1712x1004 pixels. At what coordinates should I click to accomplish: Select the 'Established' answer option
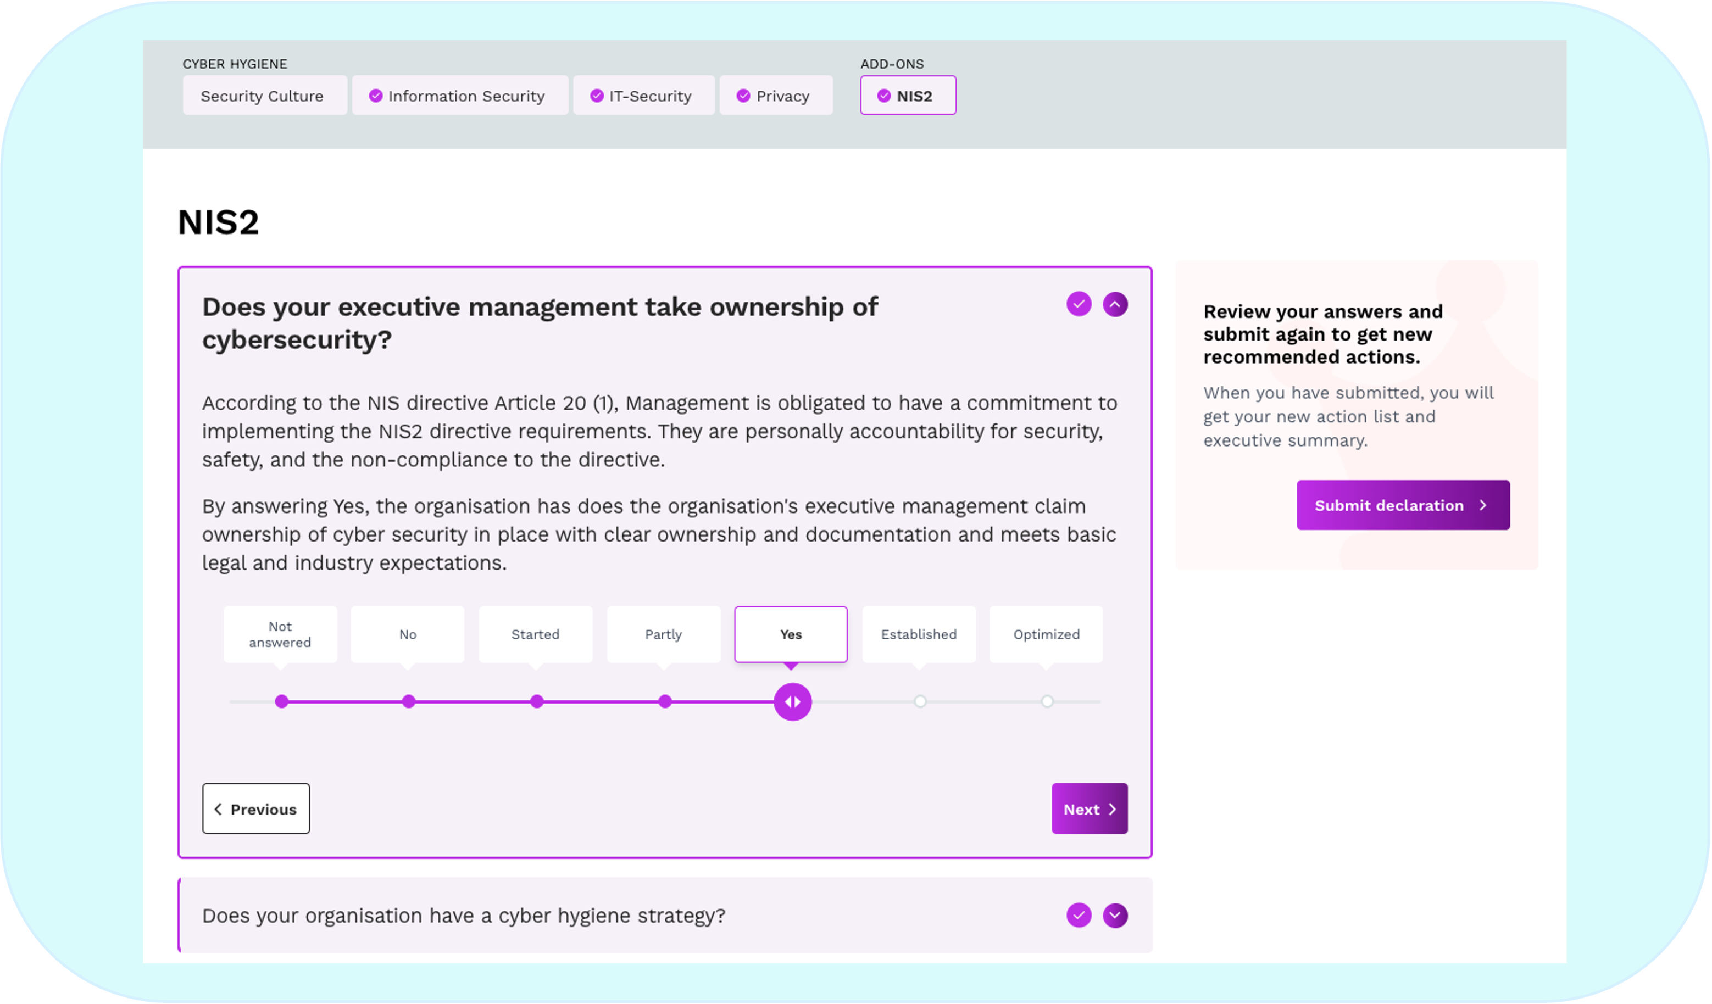[x=919, y=634]
